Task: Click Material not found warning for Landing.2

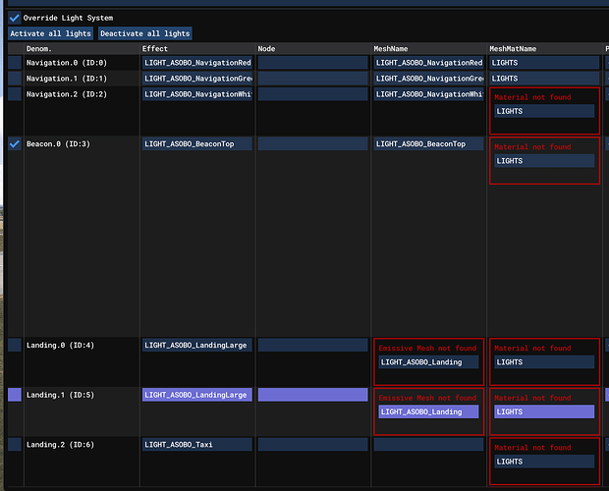Action: tap(532, 448)
